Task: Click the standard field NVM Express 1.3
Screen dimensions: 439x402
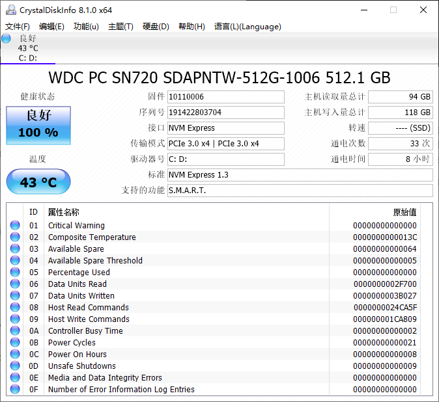Action: point(300,175)
